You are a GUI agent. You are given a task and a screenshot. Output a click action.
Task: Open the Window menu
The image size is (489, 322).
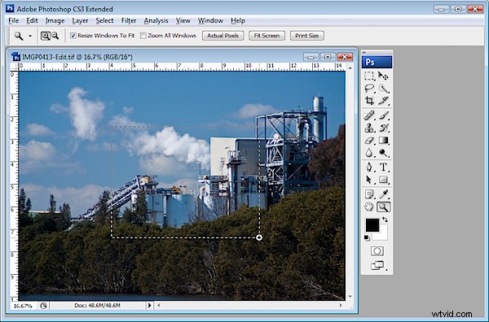click(x=210, y=21)
